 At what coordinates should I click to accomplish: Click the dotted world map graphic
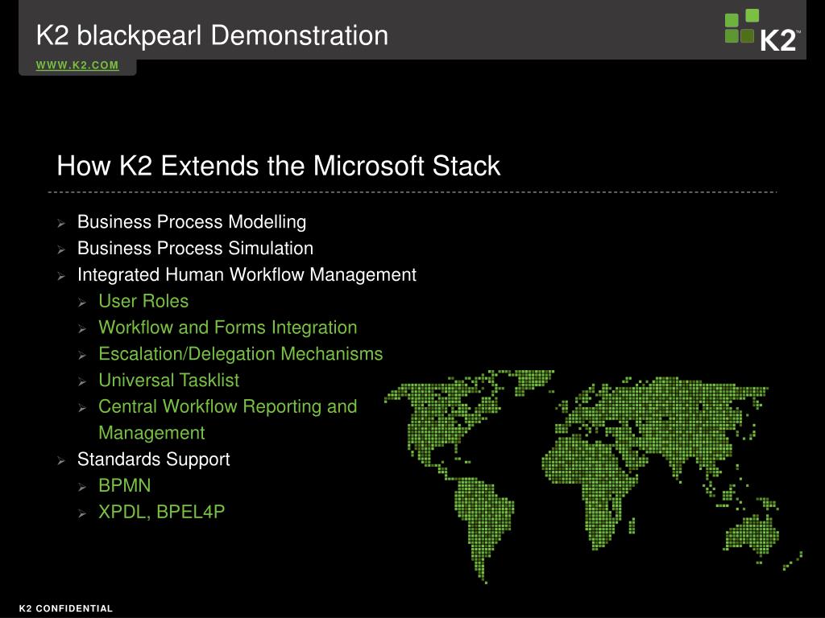[x=594, y=476]
